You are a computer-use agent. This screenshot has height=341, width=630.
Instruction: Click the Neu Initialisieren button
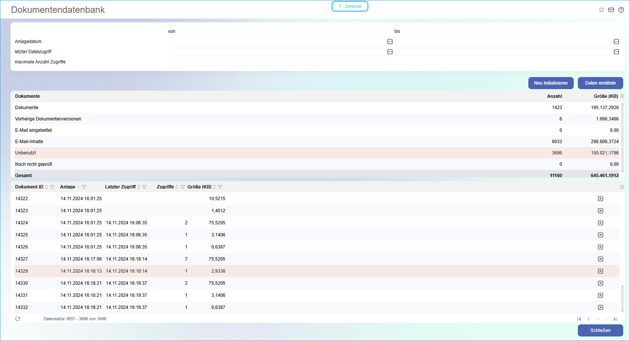coord(551,83)
